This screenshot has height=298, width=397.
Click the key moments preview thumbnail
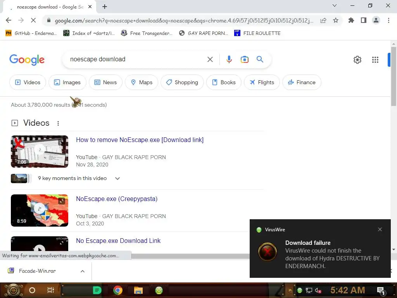(x=19, y=178)
